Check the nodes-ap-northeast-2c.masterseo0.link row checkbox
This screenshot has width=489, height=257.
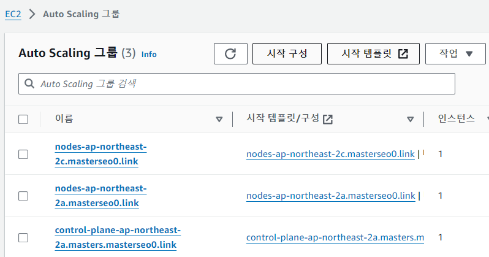tap(23, 155)
